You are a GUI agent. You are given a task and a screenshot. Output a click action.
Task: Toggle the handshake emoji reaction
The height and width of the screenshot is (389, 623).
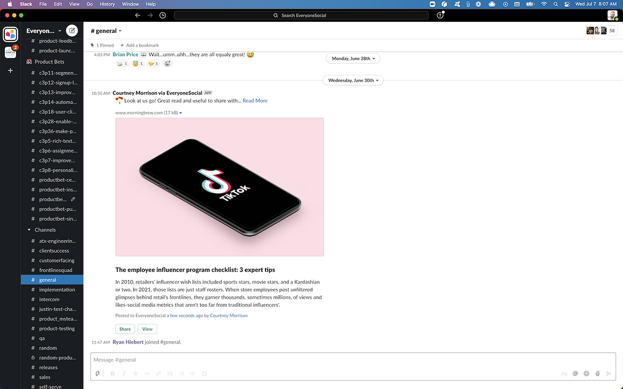153,63
